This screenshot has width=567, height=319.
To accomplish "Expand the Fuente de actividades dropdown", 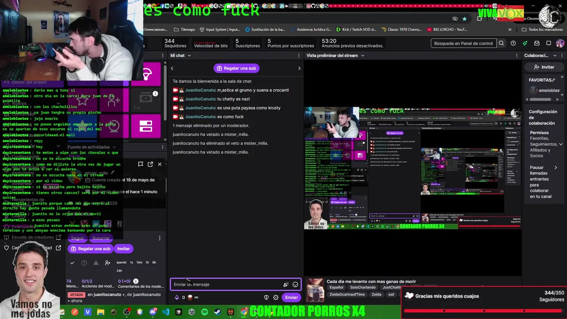I will (114, 147).
